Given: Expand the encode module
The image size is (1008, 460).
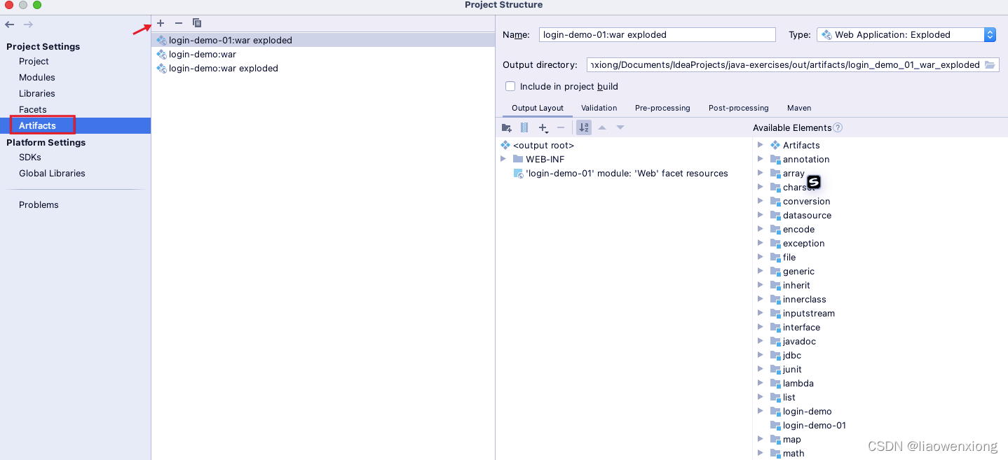Looking at the screenshot, I should point(761,229).
